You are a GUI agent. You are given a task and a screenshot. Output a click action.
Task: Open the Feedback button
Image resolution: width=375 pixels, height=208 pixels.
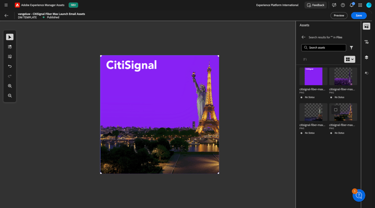315,5
